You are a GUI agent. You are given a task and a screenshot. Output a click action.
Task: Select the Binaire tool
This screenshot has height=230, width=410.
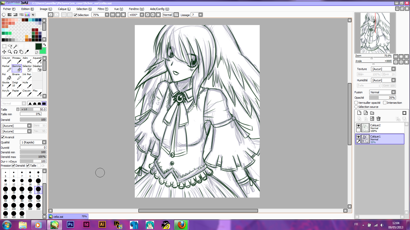coord(17,76)
